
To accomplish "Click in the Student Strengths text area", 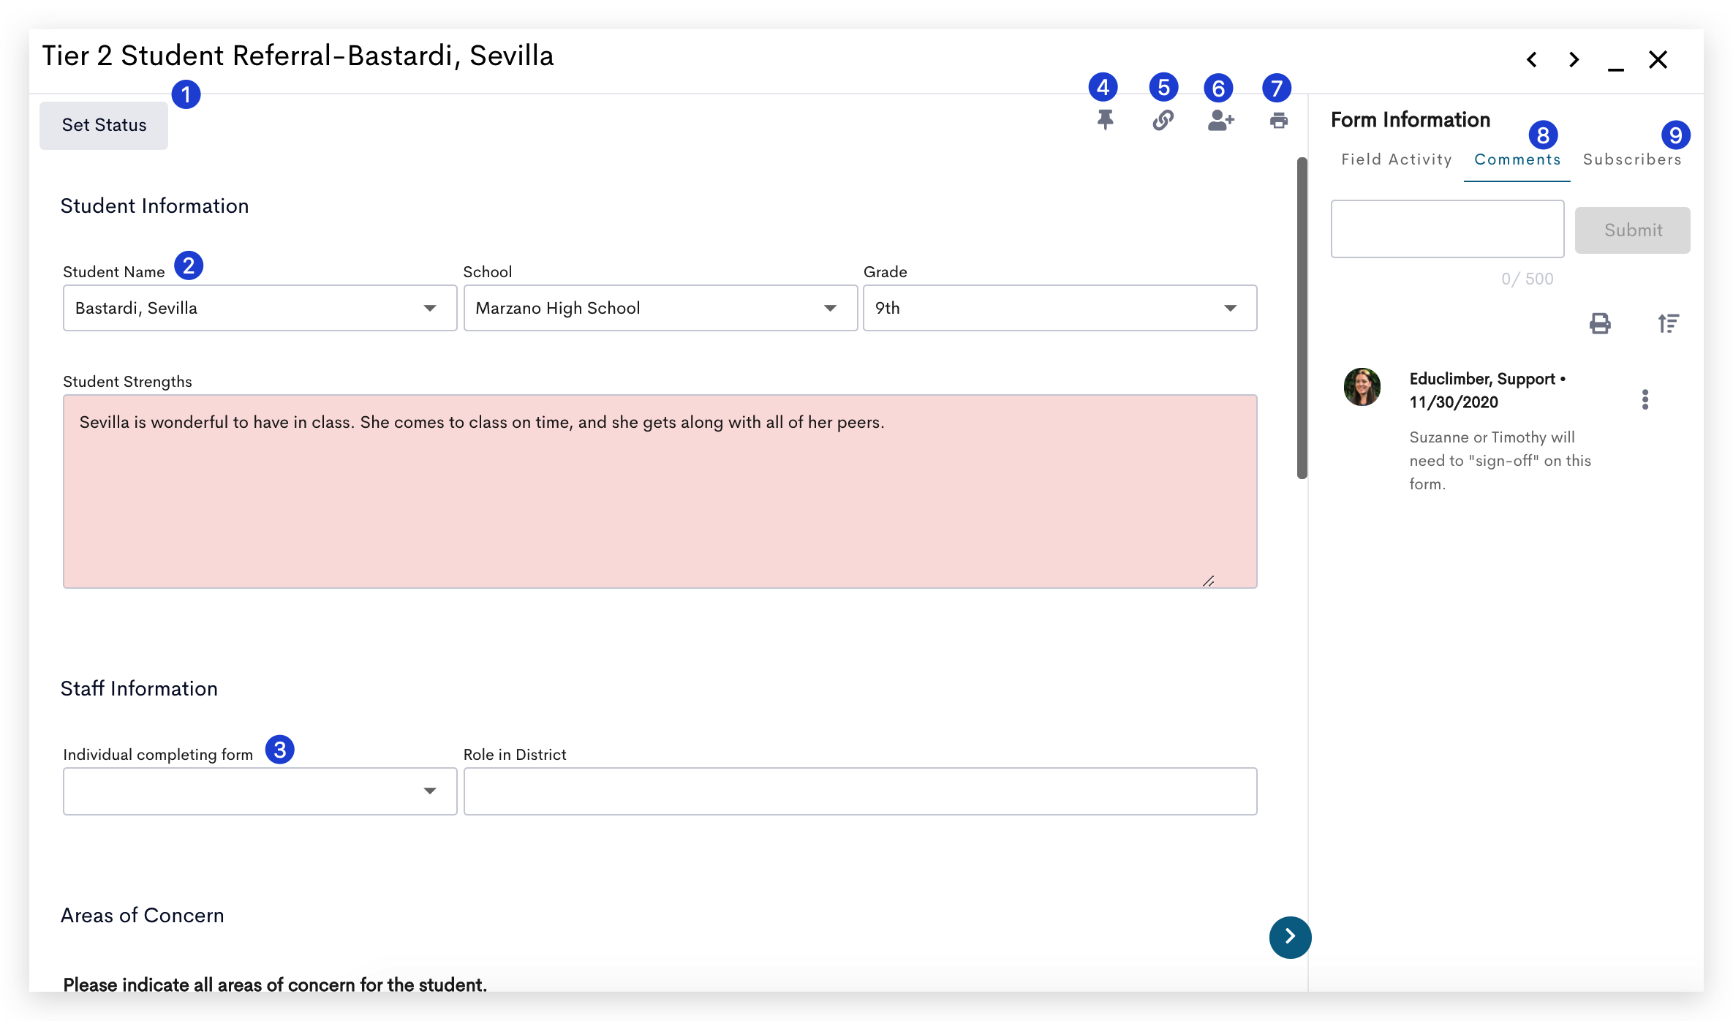I will pyautogui.click(x=660, y=491).
